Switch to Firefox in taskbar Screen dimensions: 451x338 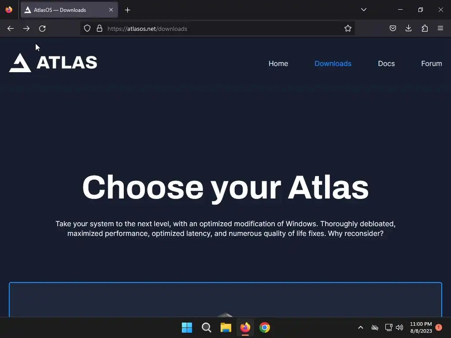[x=245, y=327]
